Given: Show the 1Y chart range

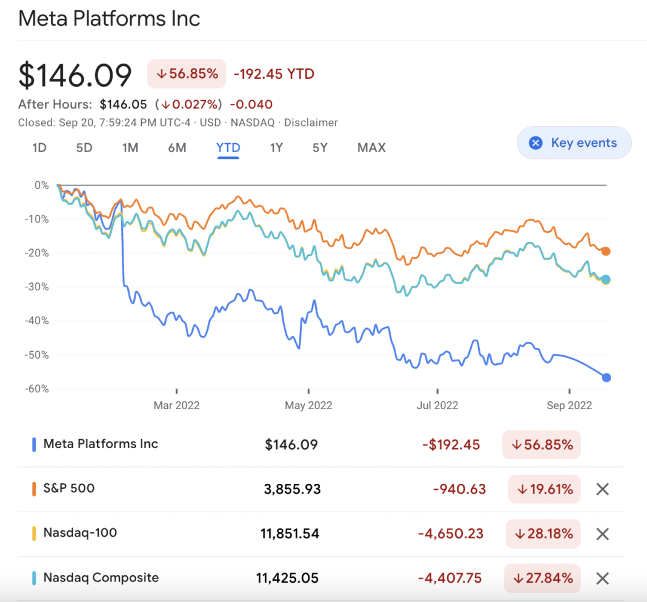Looking at the screenshot, I should (x=276, y=148).
